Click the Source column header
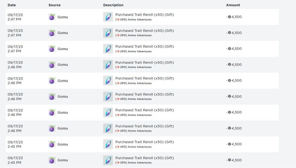The width and height of the screenshot is (296, 168). click(x=55, y=5)
